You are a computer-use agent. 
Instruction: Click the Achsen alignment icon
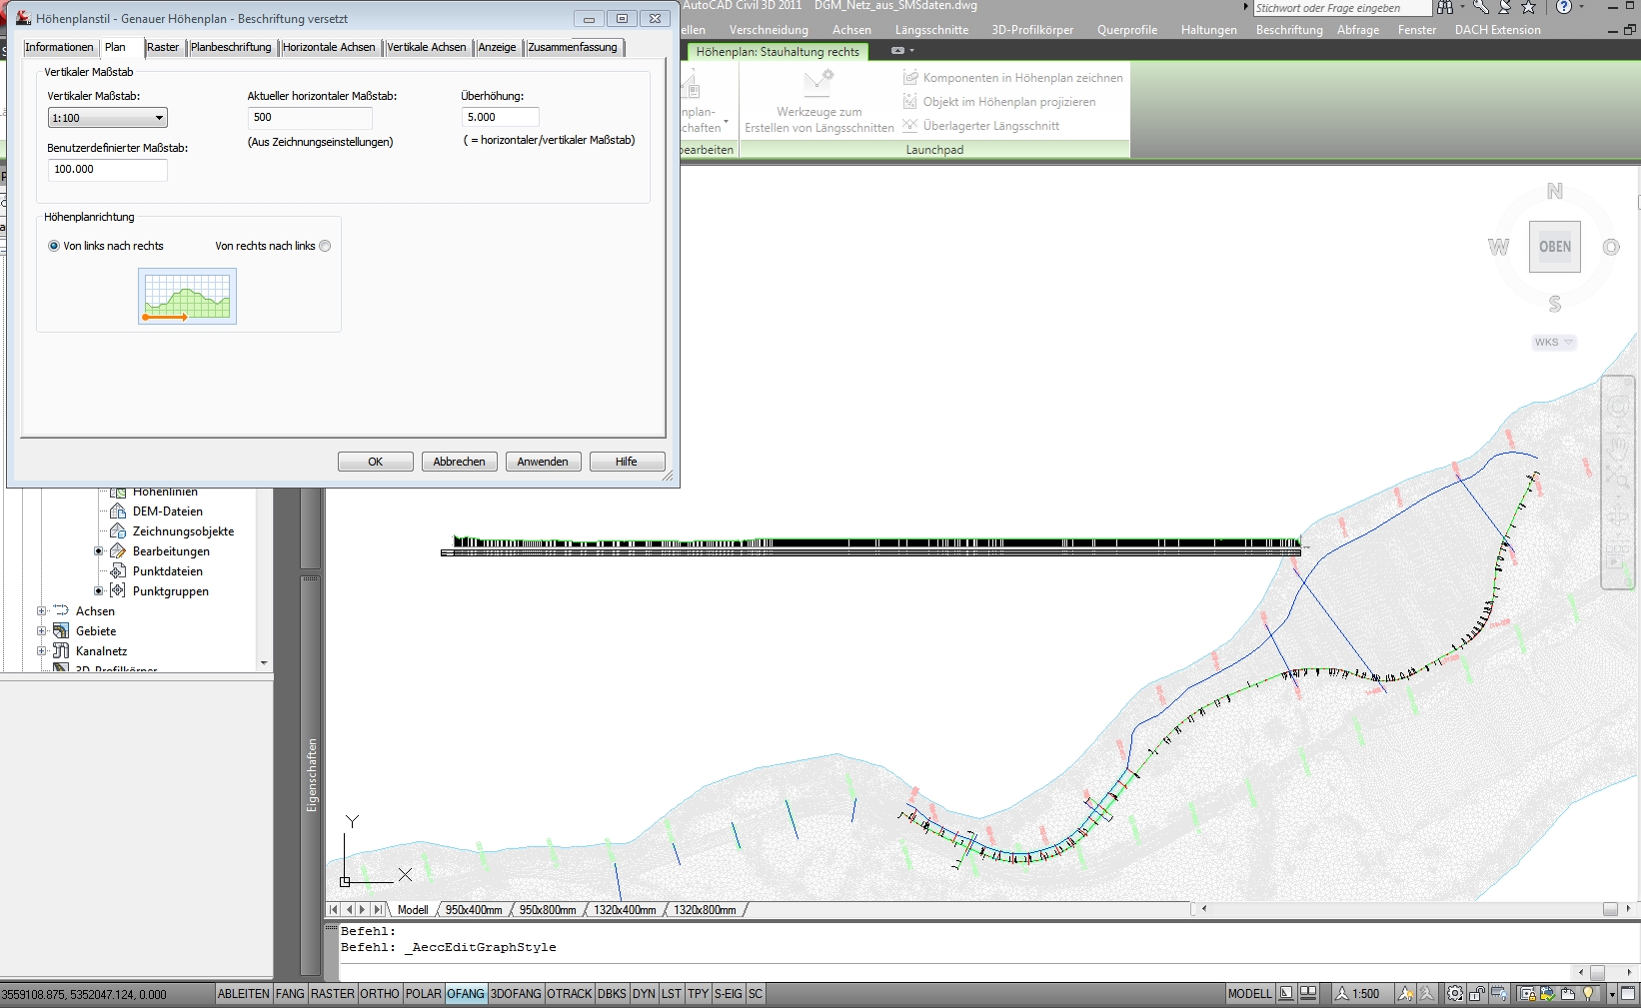click(61, 610)
